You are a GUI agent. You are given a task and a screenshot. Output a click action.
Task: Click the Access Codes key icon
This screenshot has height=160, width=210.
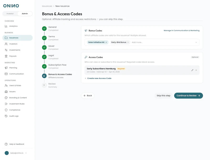[x=86, y=57]
